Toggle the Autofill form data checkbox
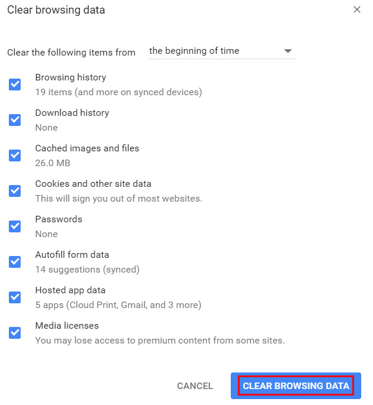This screenshot has width=373, height=405. 15,262
